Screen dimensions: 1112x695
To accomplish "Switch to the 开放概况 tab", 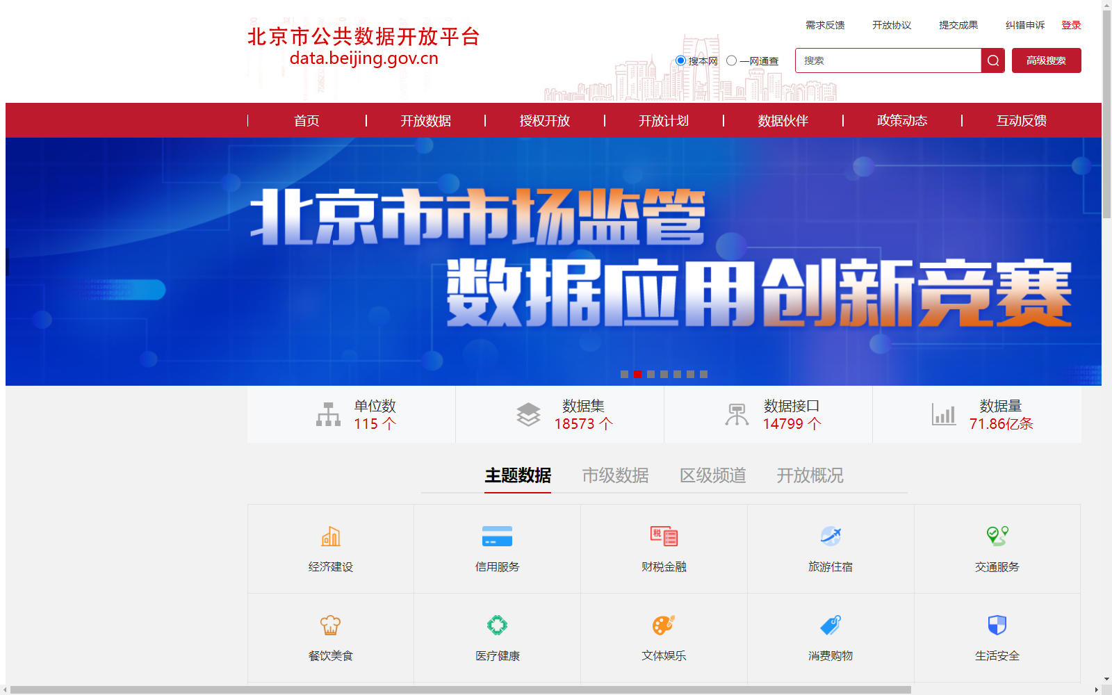I will 810,476.
